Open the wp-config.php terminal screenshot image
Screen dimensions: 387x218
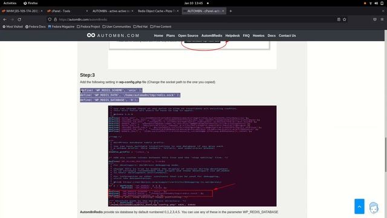192,156
